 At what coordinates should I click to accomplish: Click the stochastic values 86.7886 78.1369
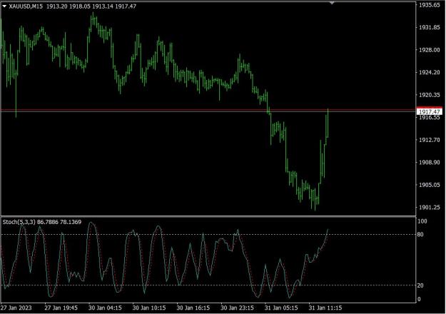coord(59,222)
